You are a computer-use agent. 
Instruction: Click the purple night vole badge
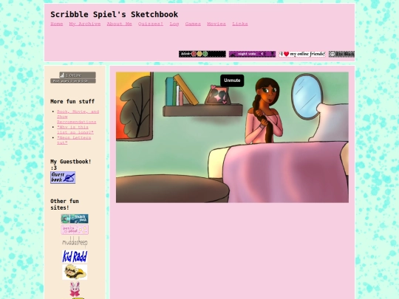(252, 54)
